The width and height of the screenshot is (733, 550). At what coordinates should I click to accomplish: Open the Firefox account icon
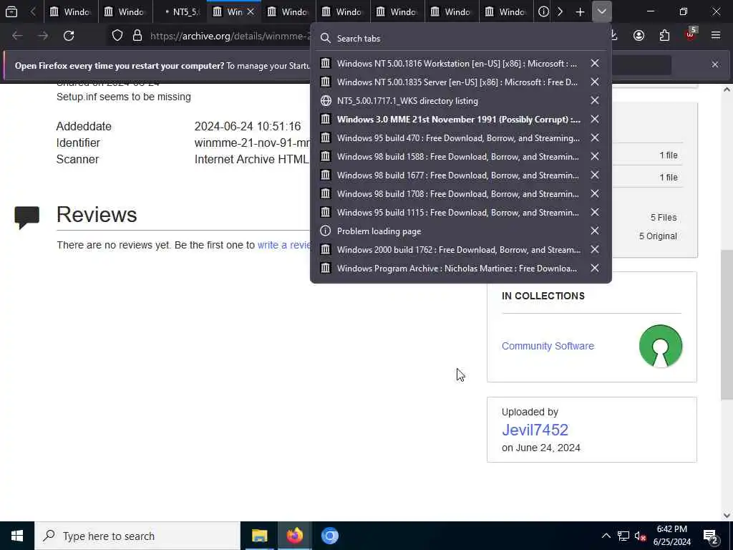(639, 36)
